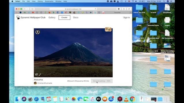Open the History menu
Screen dimensions: 184x103
[x=40, y=1]
